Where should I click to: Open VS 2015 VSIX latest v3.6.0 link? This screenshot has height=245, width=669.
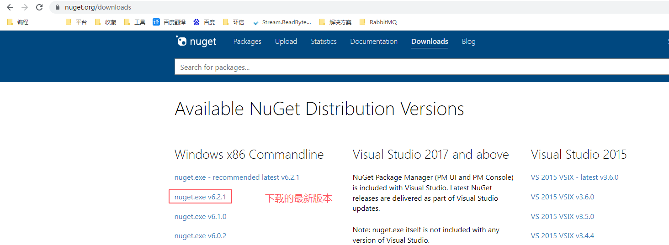click(575, 177)
